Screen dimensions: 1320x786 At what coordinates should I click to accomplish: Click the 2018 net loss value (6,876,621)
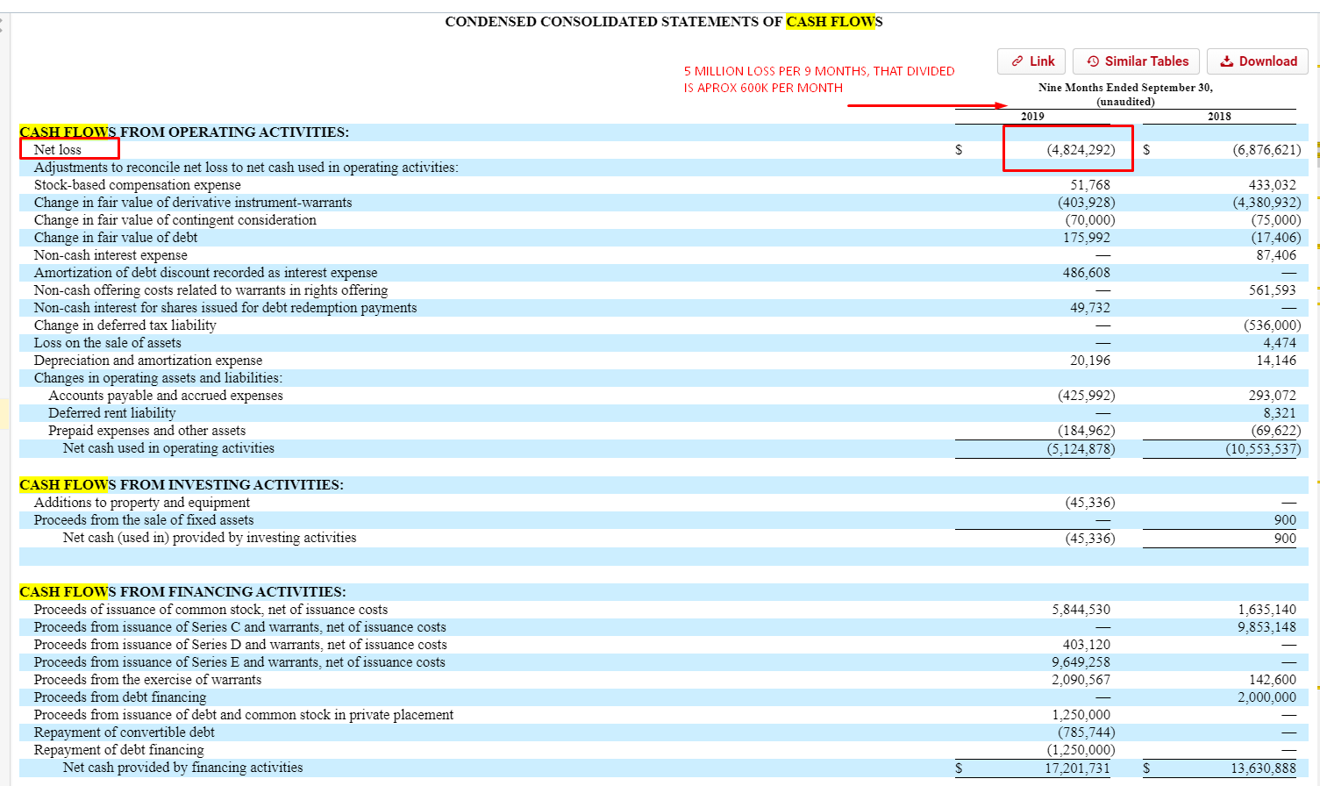(1266, 150)
